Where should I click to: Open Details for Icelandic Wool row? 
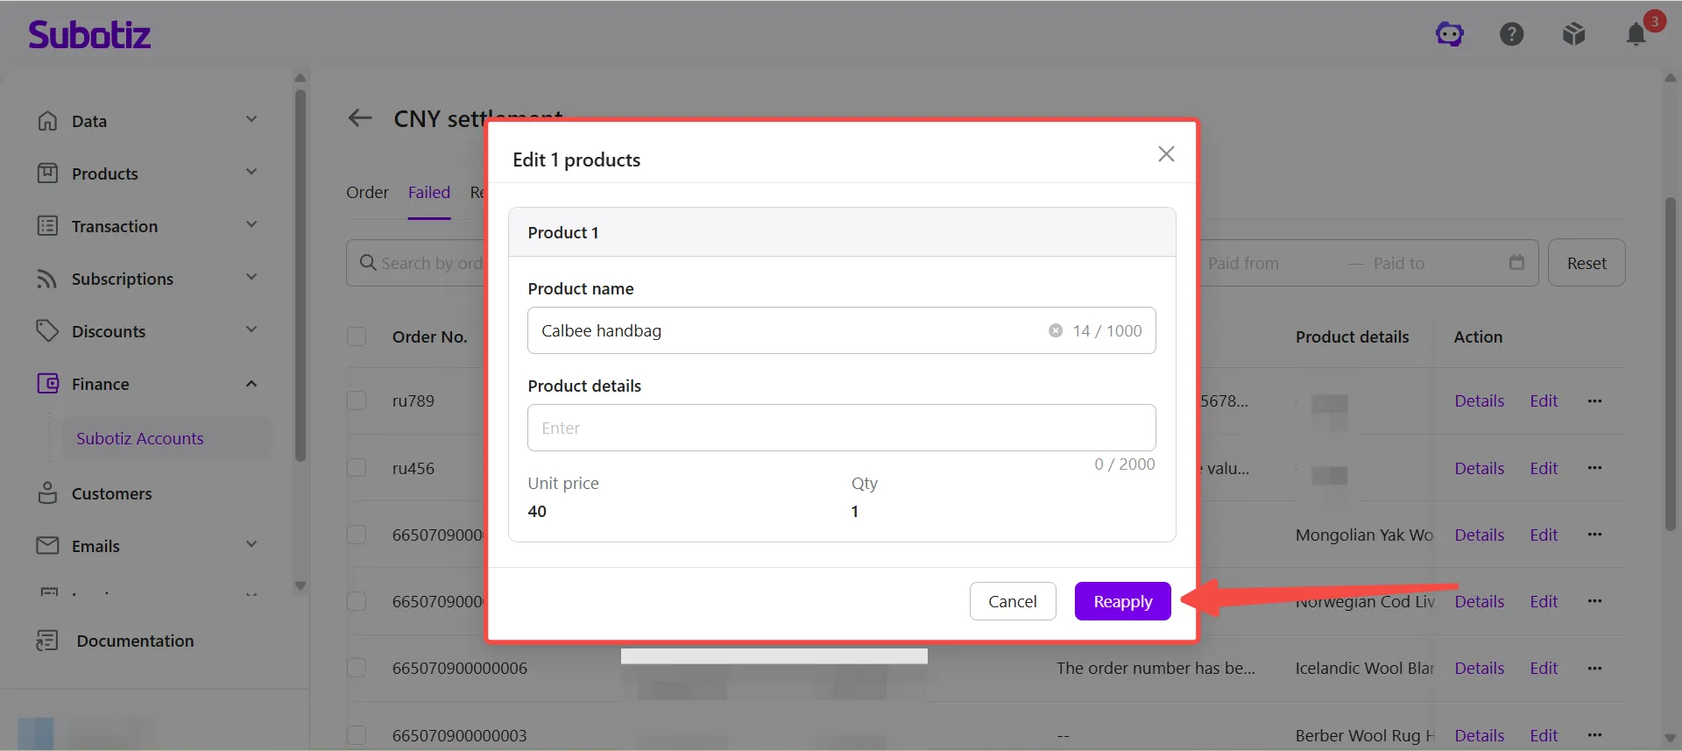click(1480, 668)
